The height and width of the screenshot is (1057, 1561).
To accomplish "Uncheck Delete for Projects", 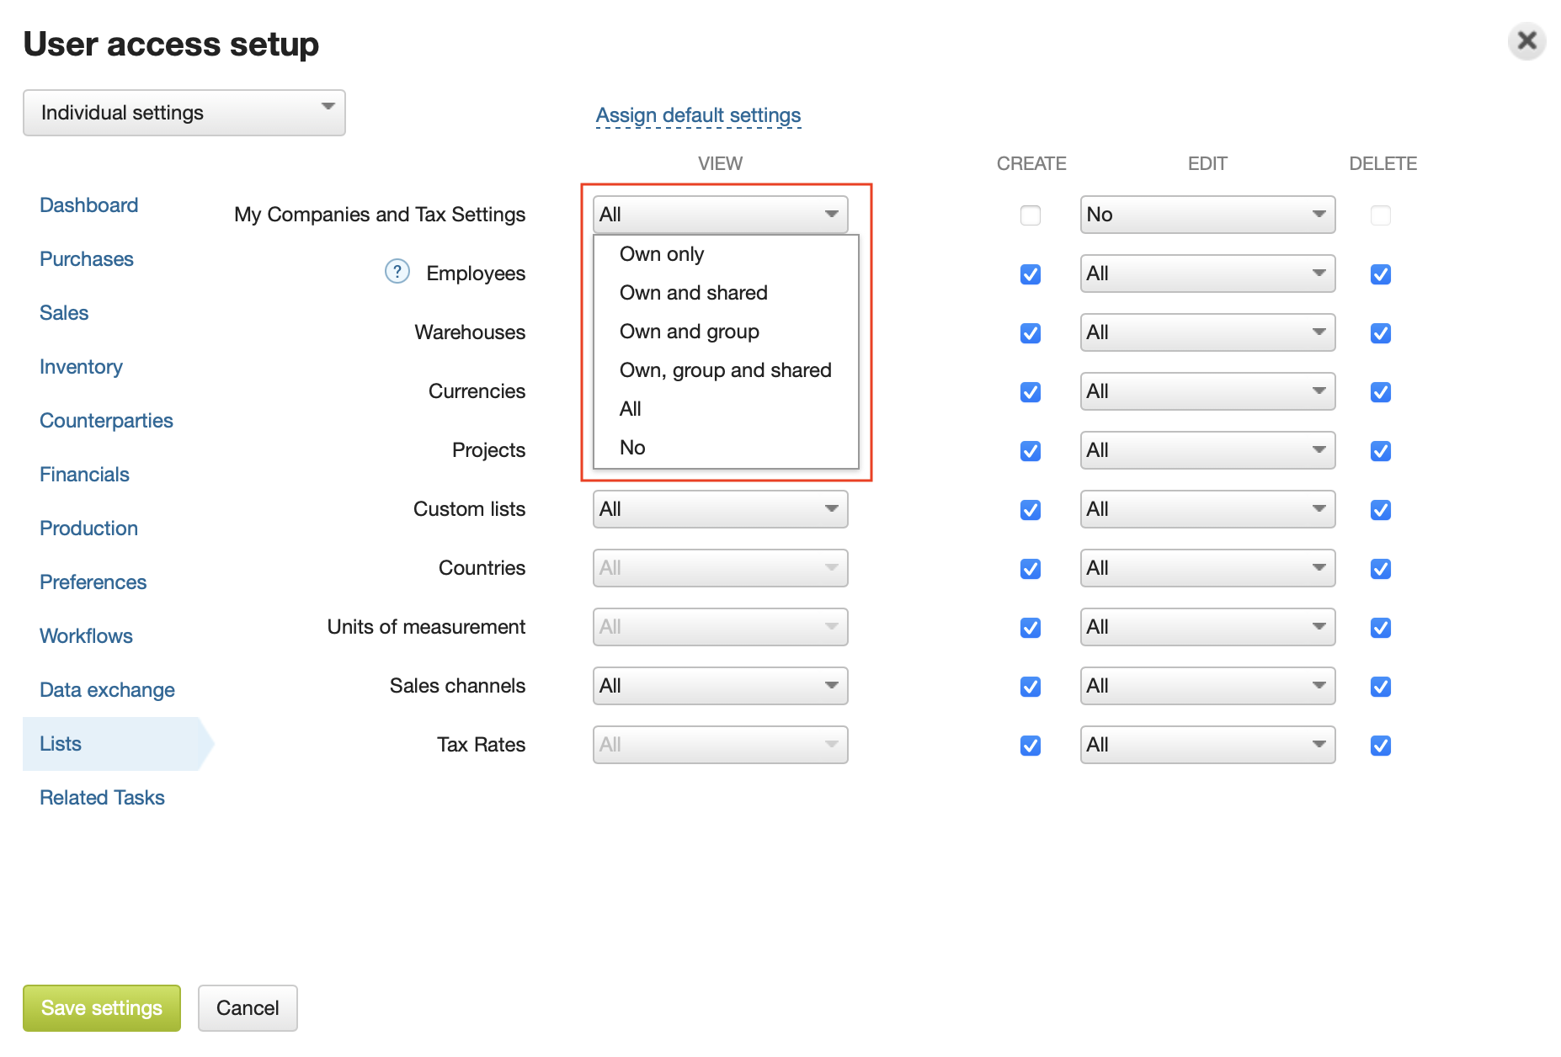I will tap(1381, 451).
